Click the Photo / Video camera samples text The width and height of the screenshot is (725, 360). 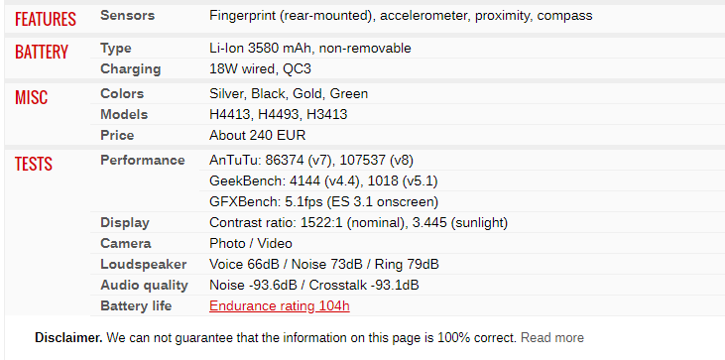coord(251,244)
